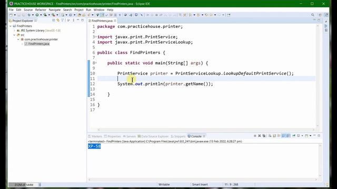Place cursor on line 12 println statement

[x=165, y=84]
